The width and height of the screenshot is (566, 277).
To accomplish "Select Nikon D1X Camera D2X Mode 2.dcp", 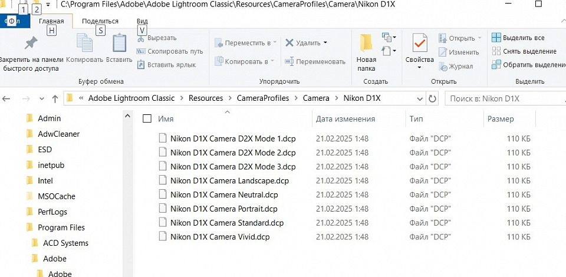I will [x=233, y=153].
